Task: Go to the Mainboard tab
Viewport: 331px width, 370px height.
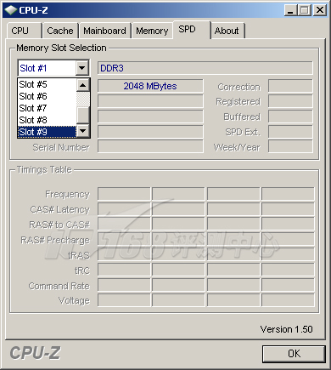Action: click(x=104, y=31)
